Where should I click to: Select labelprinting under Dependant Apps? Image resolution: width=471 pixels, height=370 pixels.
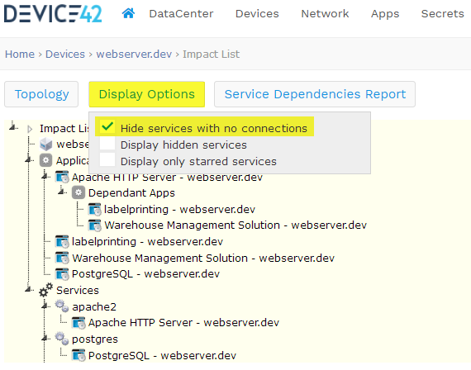179,209
